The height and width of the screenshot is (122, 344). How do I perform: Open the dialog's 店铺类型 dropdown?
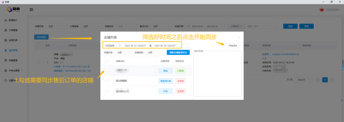coord(155,52)
